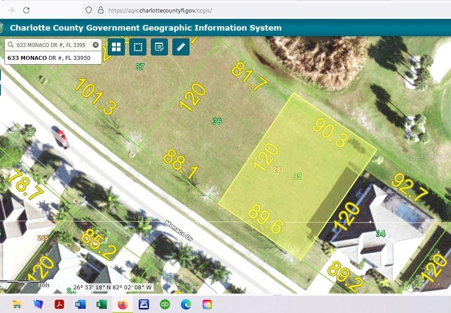Screen dimensions: 451x313
Task: Open the shield tracking protection icon
Action: (89, 10)
